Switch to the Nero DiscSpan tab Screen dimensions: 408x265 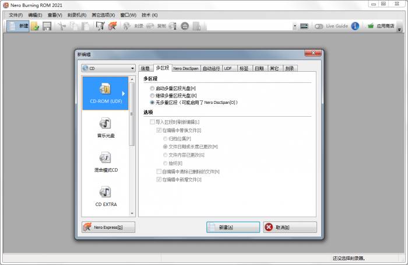pos(185,68)
